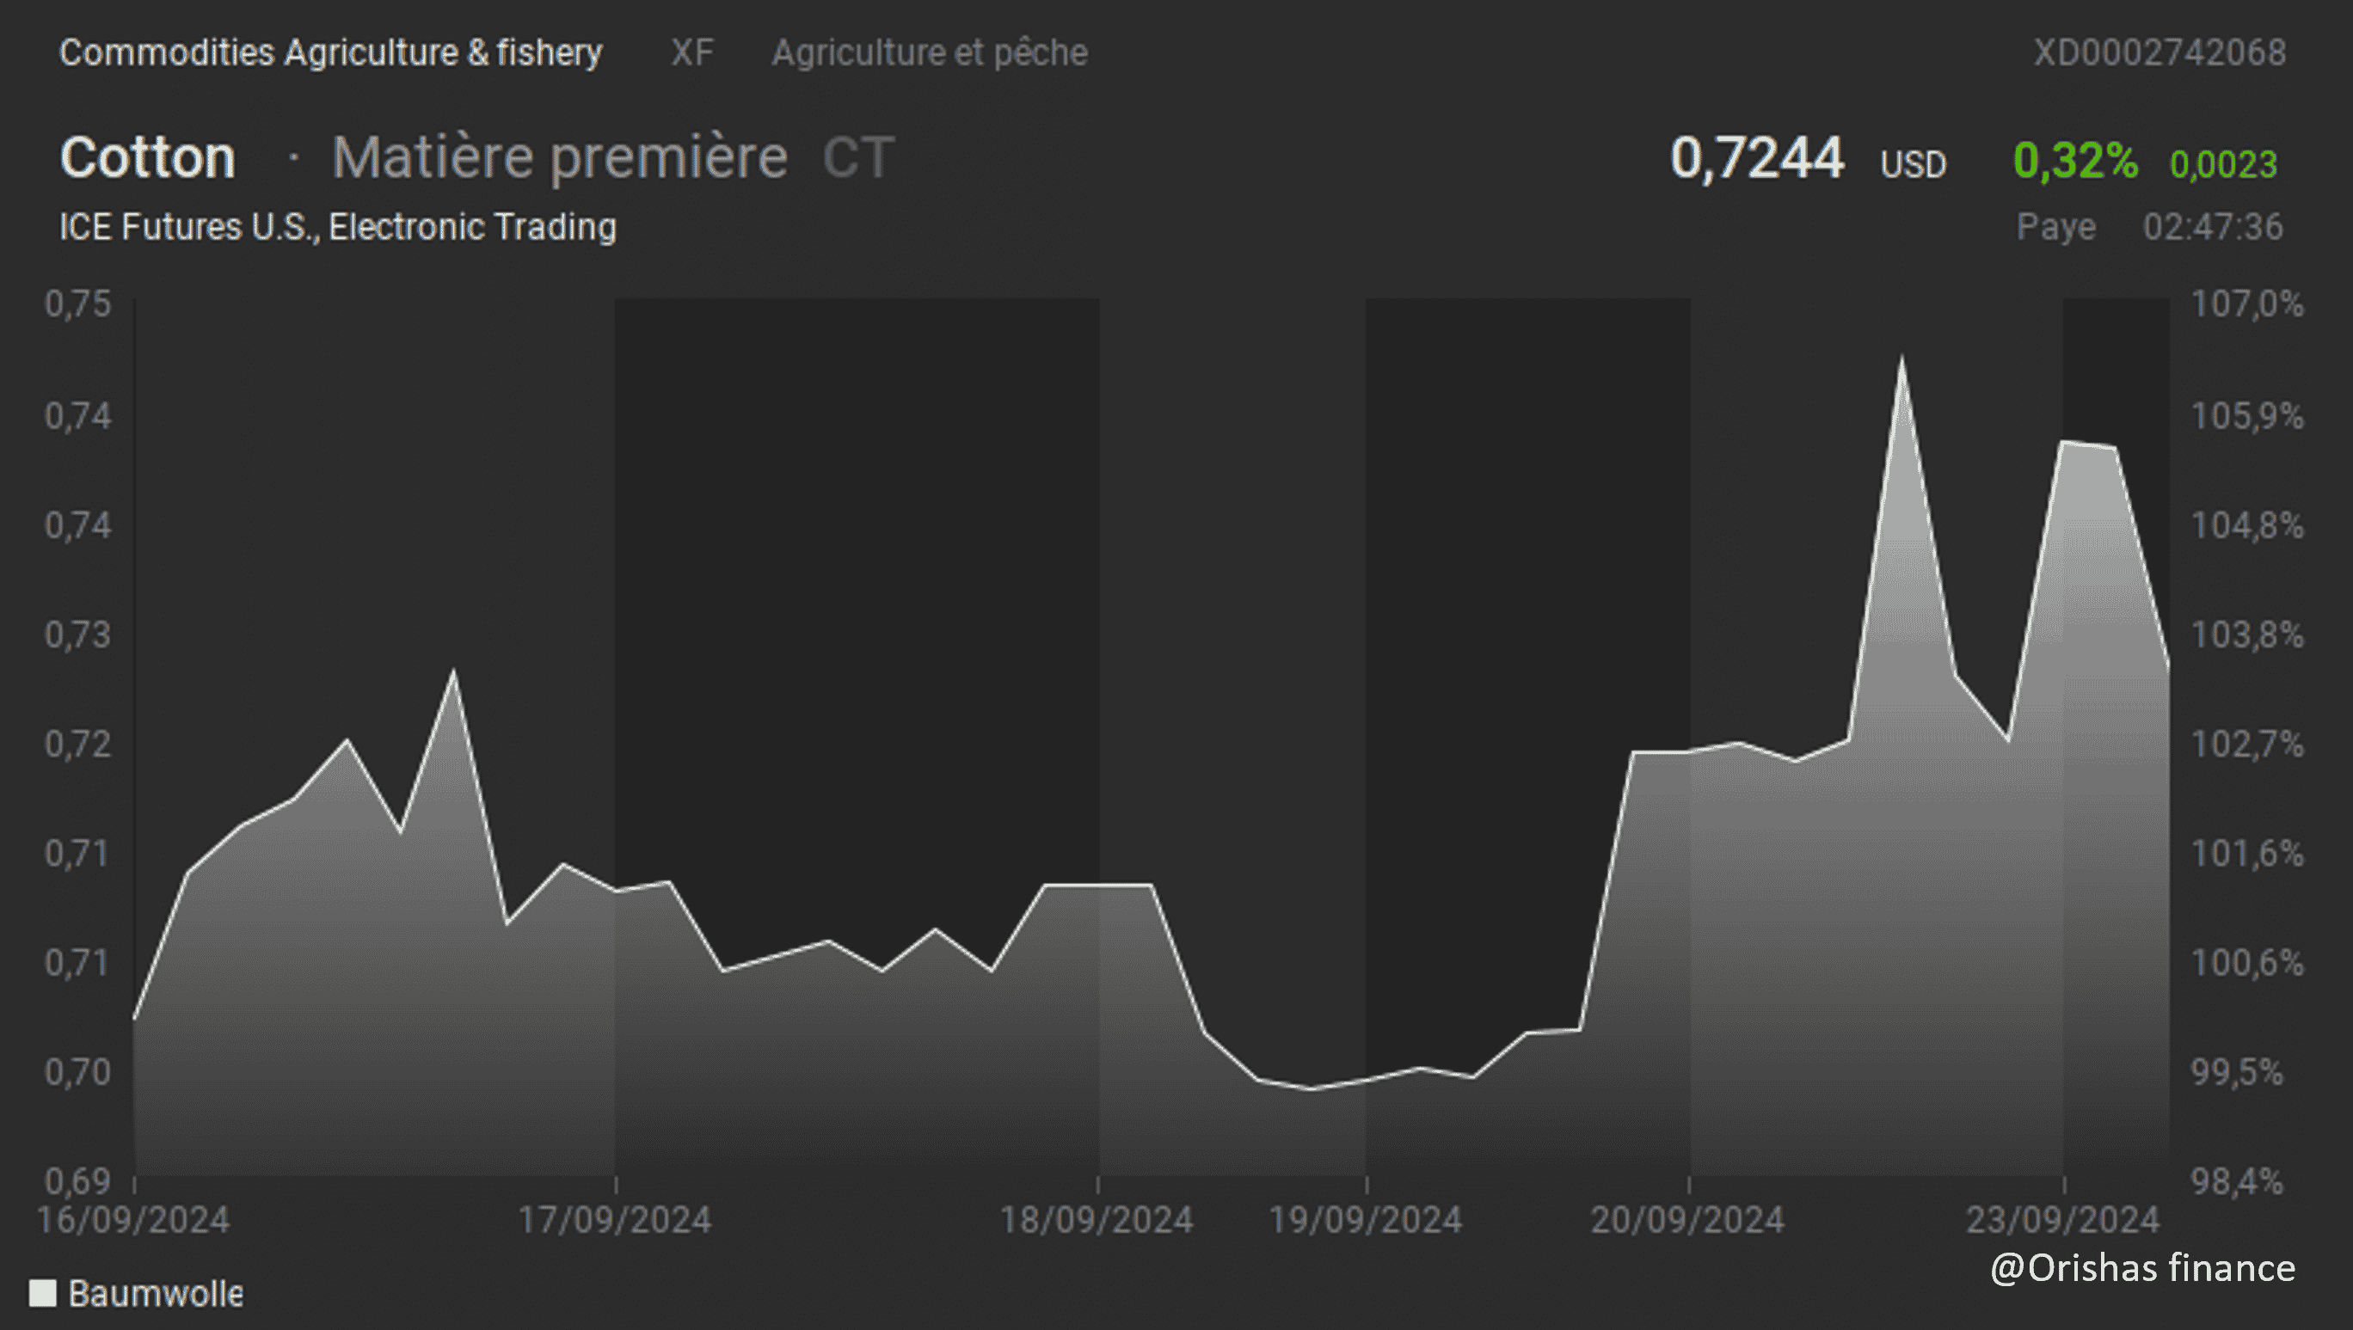Click the 104,8% right axis value
The height and width of the screenshot is (1330, 2353).
pos(2247,525)
